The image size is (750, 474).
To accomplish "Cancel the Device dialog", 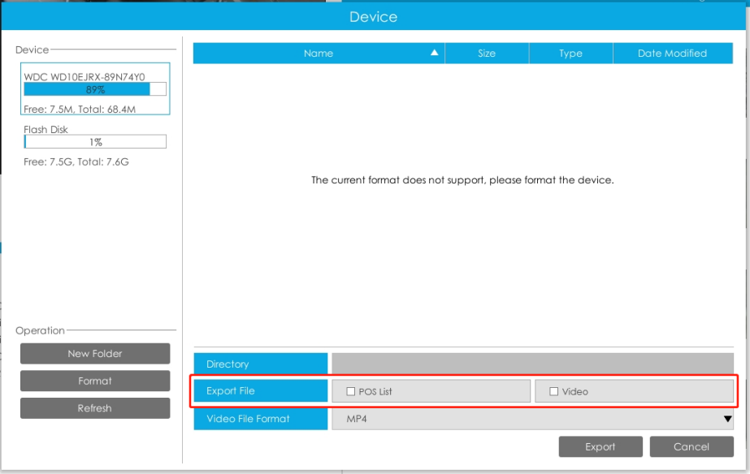I will point(691,446).
